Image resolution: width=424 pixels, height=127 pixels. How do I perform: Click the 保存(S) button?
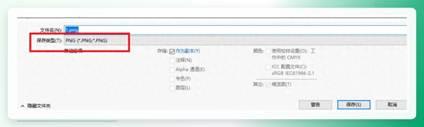[x=354, y=104]
